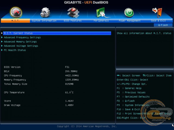Click the American Megatrends copyright line

tap(87, 126)
